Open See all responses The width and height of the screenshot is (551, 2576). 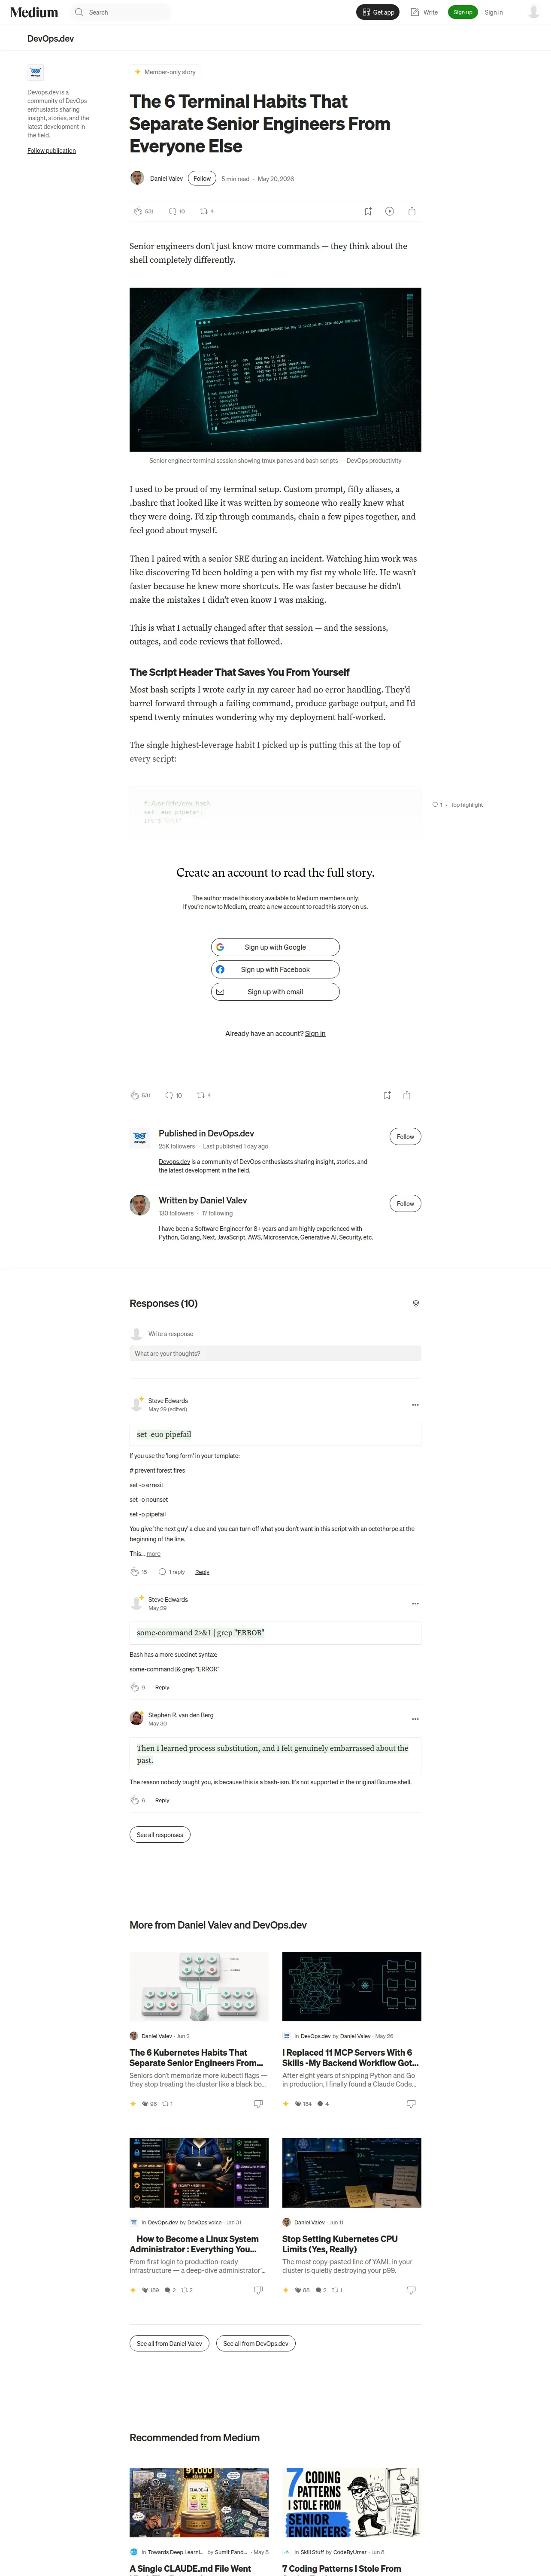(x=160, y=1835)
